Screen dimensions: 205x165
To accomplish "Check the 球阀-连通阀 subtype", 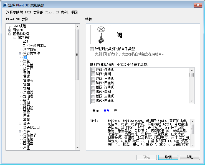I will (x=93, y=70).
